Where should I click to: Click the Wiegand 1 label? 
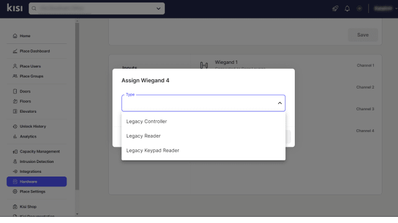click(x=226, y=62)
